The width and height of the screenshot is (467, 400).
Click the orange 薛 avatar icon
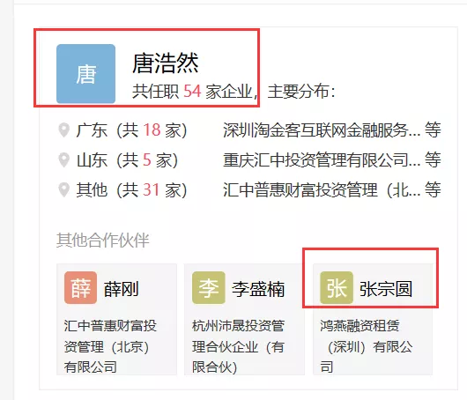tap(80, 287)
